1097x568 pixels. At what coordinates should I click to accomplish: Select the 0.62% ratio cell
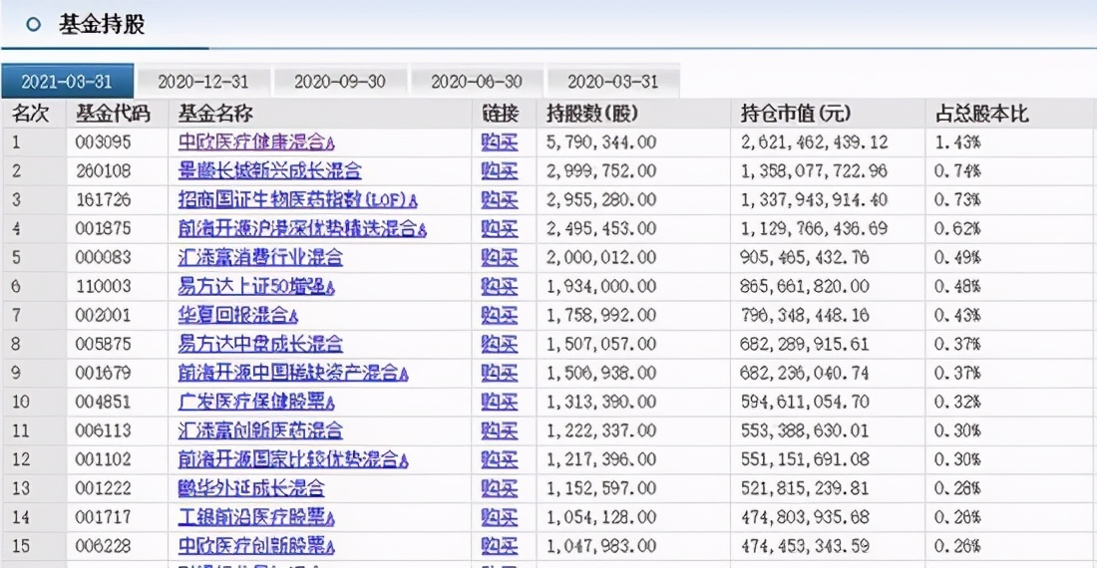[x=957, y=228]
